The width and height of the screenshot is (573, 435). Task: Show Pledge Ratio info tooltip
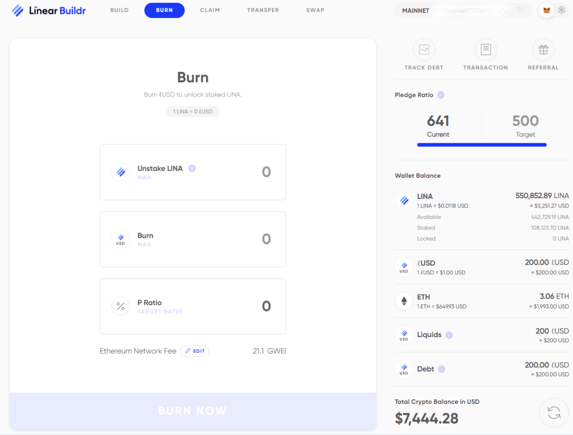(441, 95)
